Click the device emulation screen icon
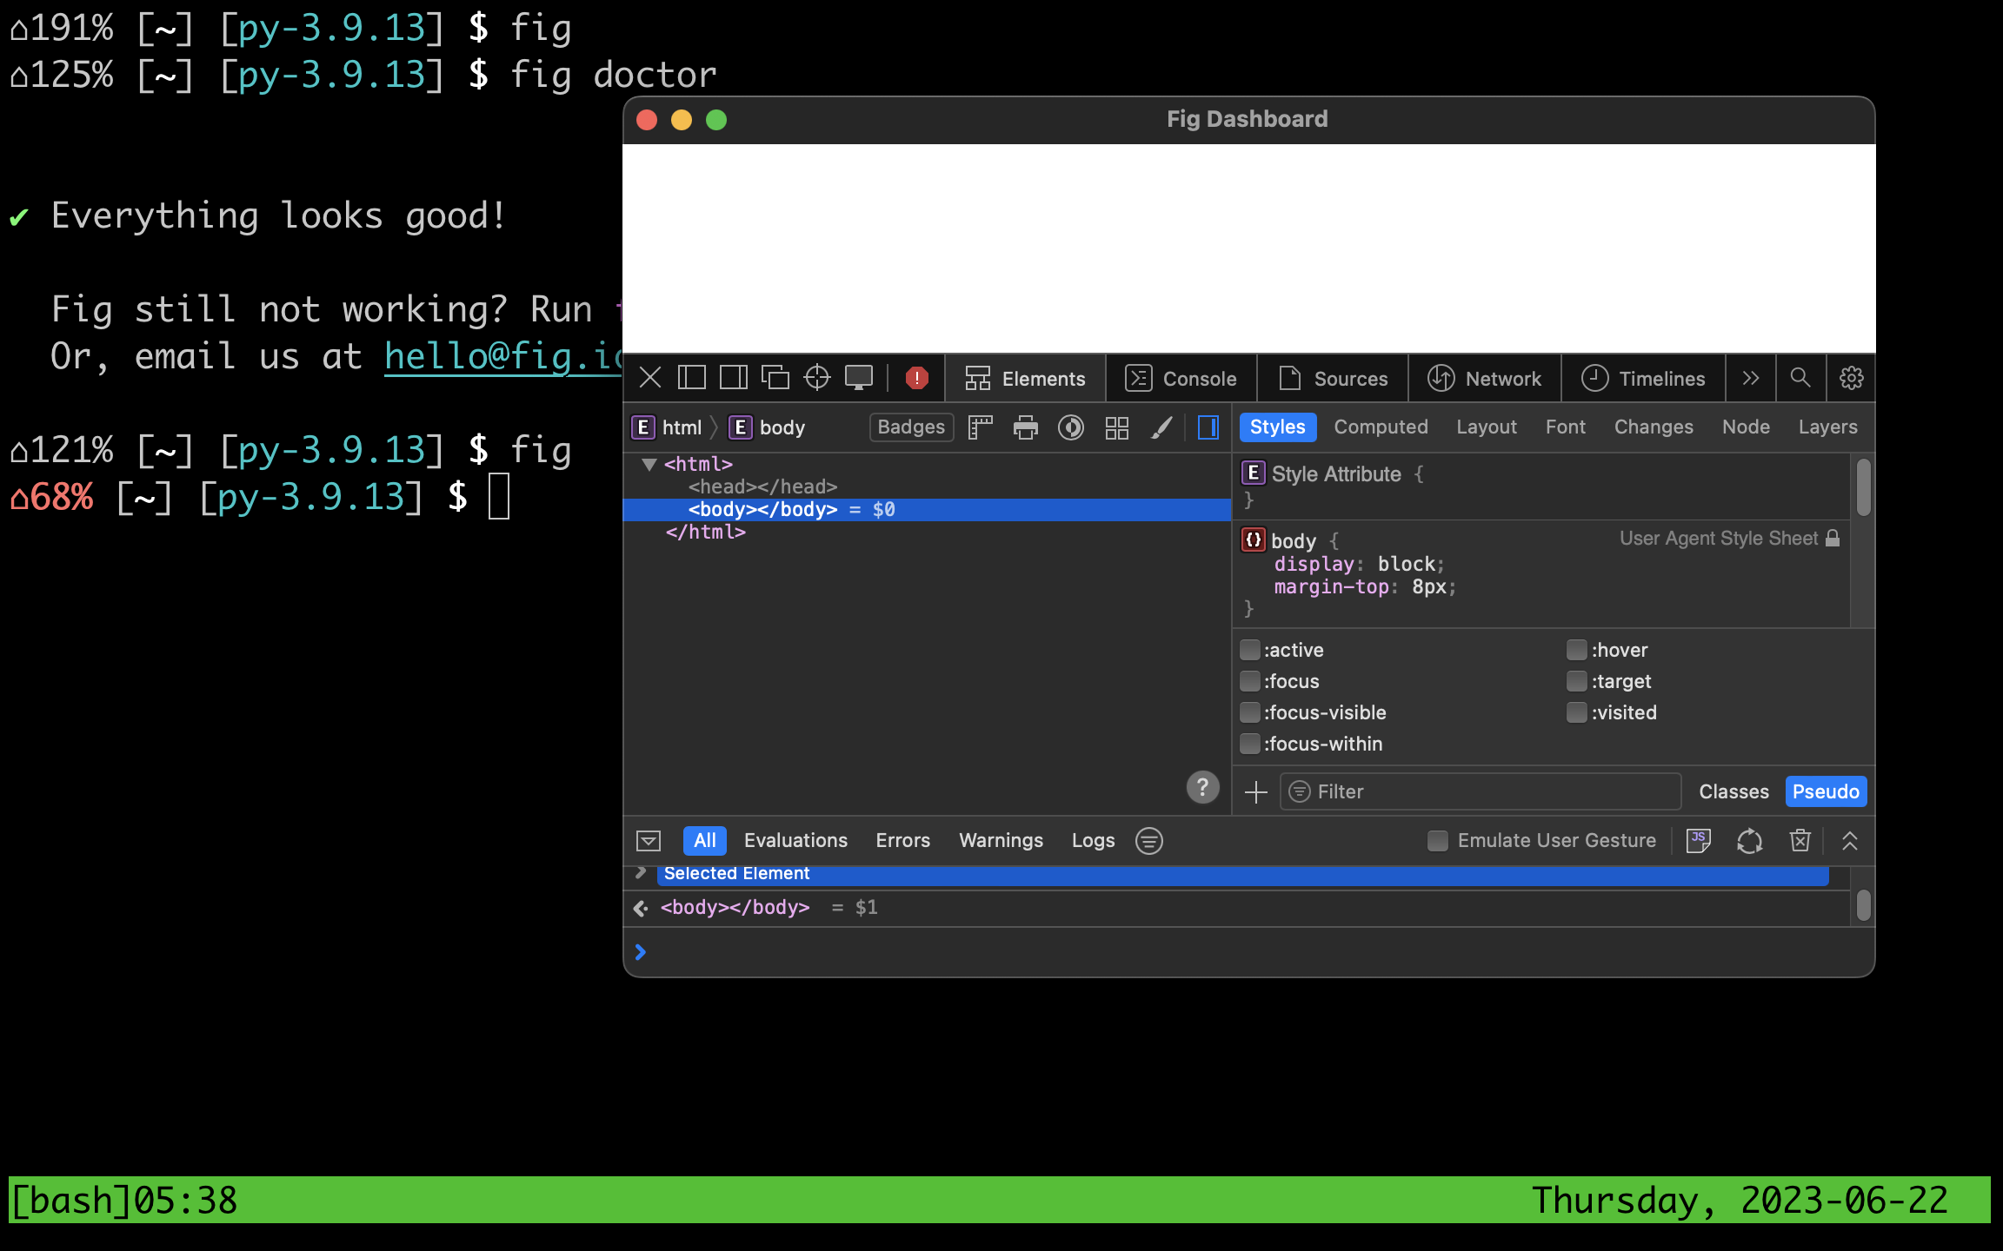 (x=859, y=378)
